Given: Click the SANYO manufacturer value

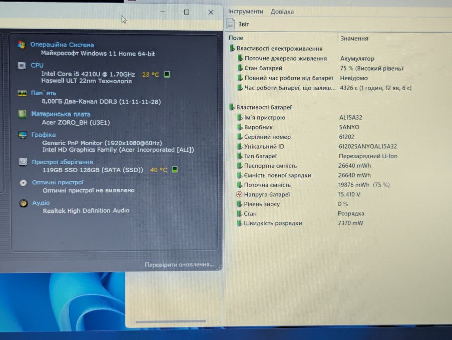Looking at the screenshot, I should click(349, 127).
